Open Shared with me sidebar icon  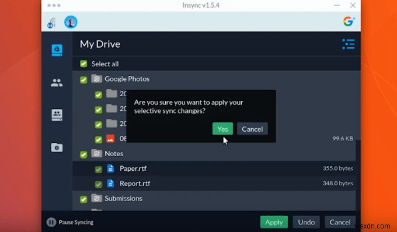pyautogui.click(x=57, y=83)
